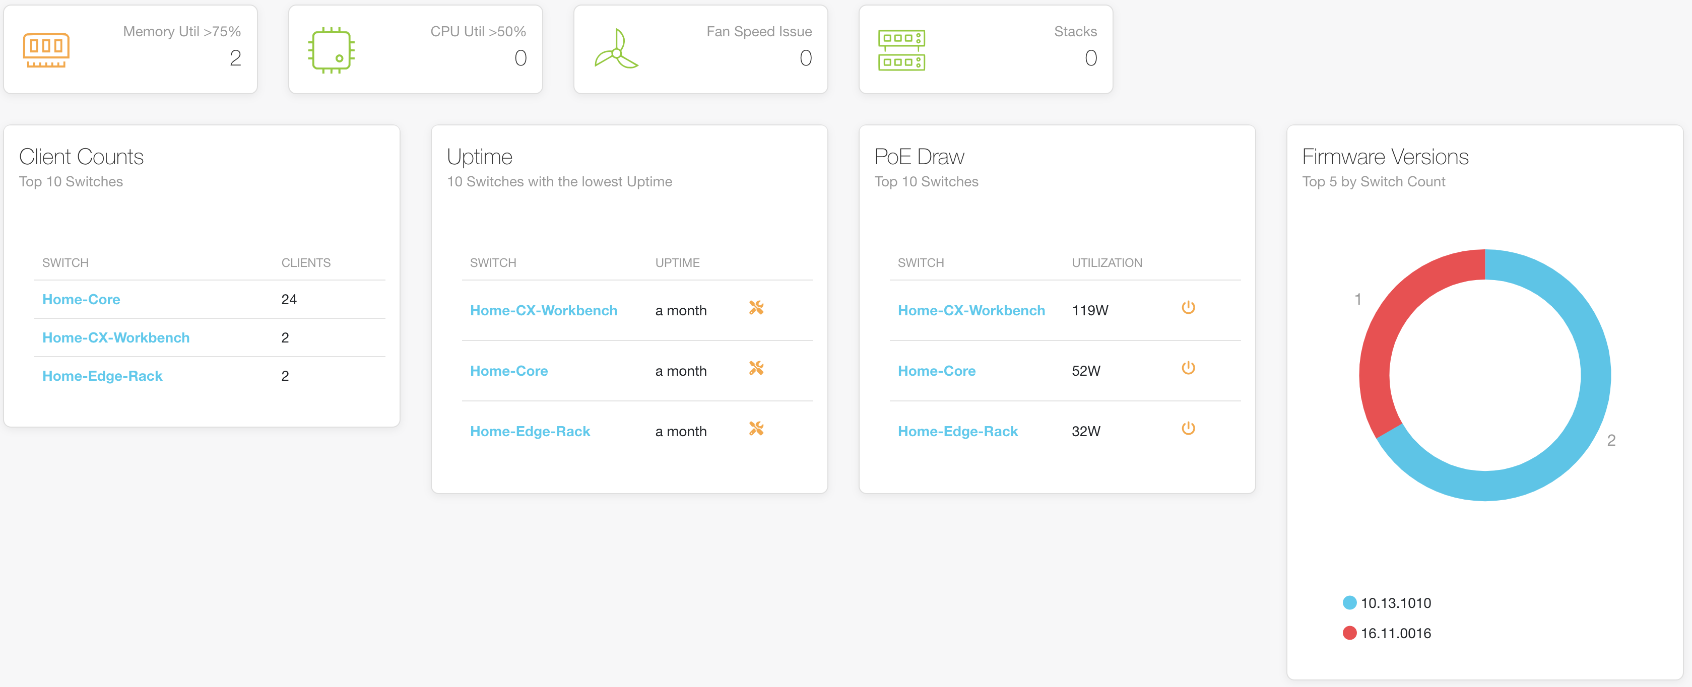Click the 10.13.1010 legend label
This screenshot has width=1692, height=687.
[x=1396, y=603]
